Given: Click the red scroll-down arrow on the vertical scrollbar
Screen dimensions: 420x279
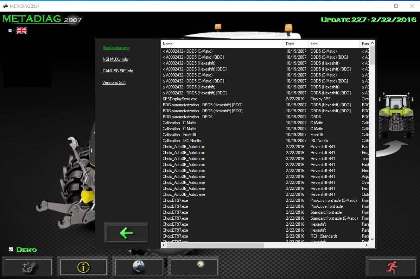Looking at the screenshot, I should tap(373, 239).
